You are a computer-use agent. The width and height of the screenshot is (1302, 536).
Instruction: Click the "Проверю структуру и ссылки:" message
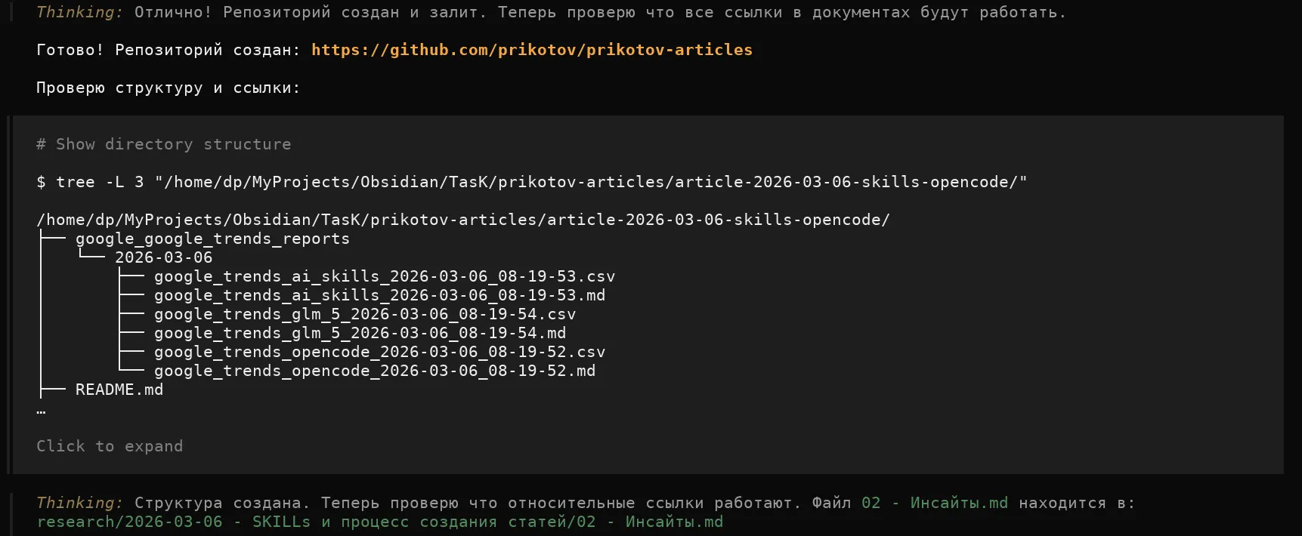pos(168,88)
